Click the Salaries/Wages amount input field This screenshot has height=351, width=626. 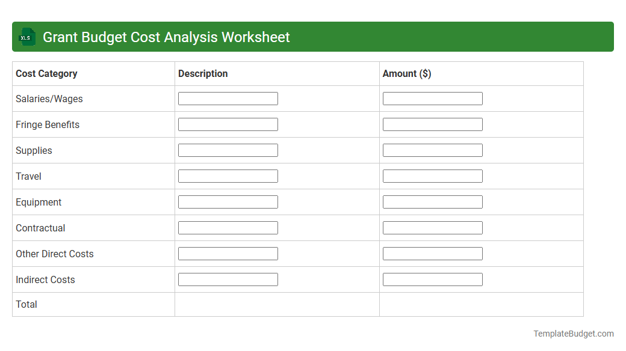pyautogui.click(x=432, y=98)
